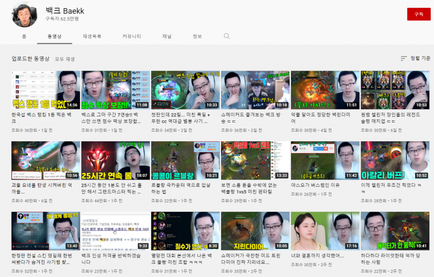Open the 11:08 점수 떡상 보장 thumbnail

pos(115,90)
